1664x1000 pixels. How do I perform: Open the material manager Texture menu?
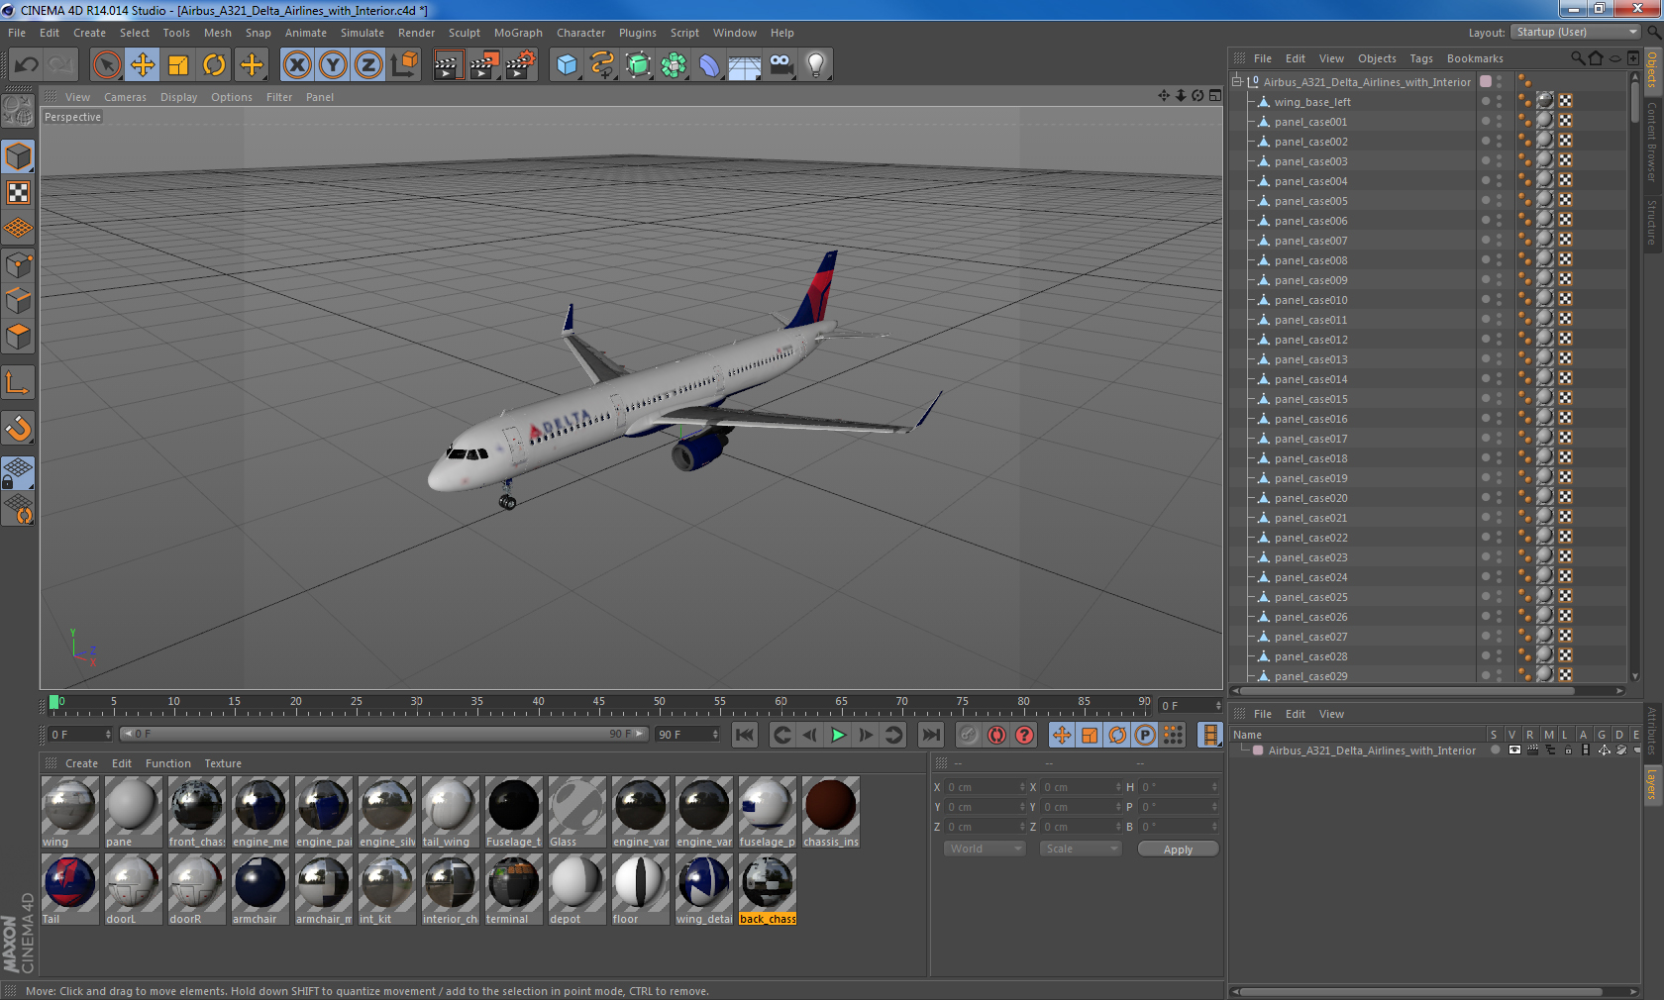pyautogui.click(x=223, y=763)
